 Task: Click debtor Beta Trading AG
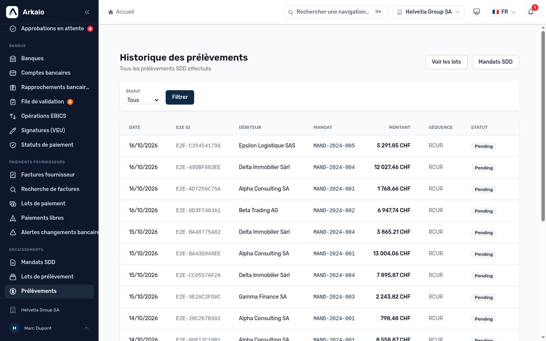click(258, 210)
